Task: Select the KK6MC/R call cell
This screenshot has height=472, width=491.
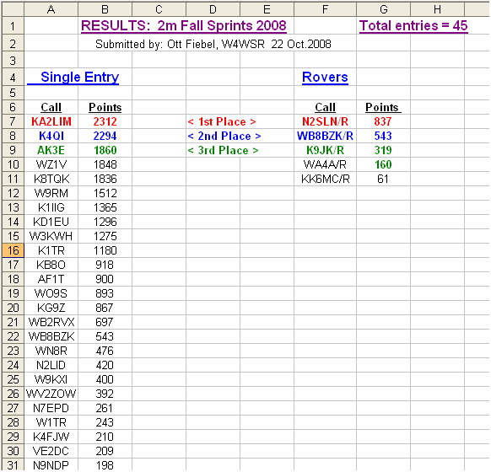Action: tap(325, 179)
